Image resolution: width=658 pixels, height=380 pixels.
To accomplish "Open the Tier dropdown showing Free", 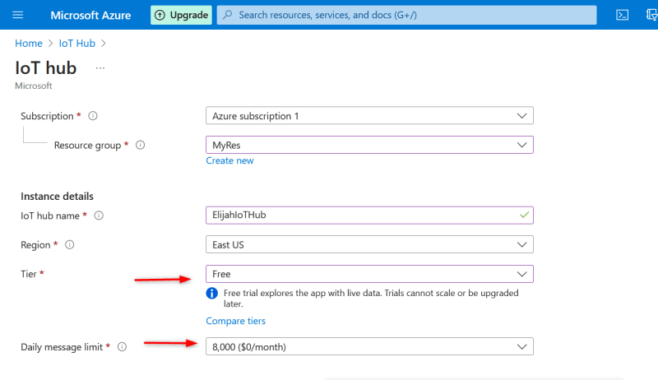I will (x=369, y=274).
